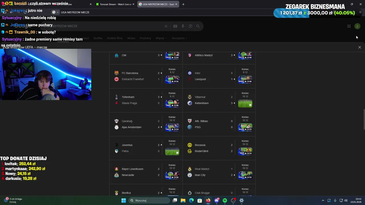Play the Ath. Bilbao vs PSG highlights

click(245, 127)
